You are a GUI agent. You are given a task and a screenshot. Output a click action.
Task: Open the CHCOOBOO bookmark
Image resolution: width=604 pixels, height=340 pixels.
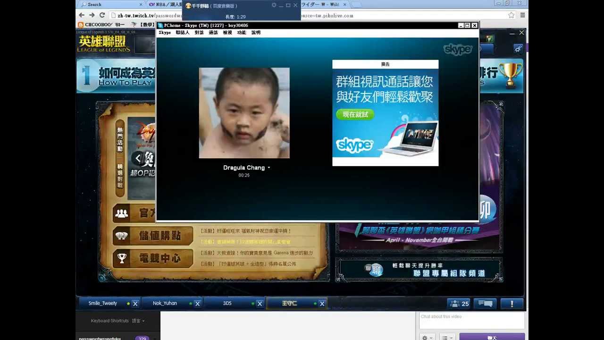[x=101, y=25]
